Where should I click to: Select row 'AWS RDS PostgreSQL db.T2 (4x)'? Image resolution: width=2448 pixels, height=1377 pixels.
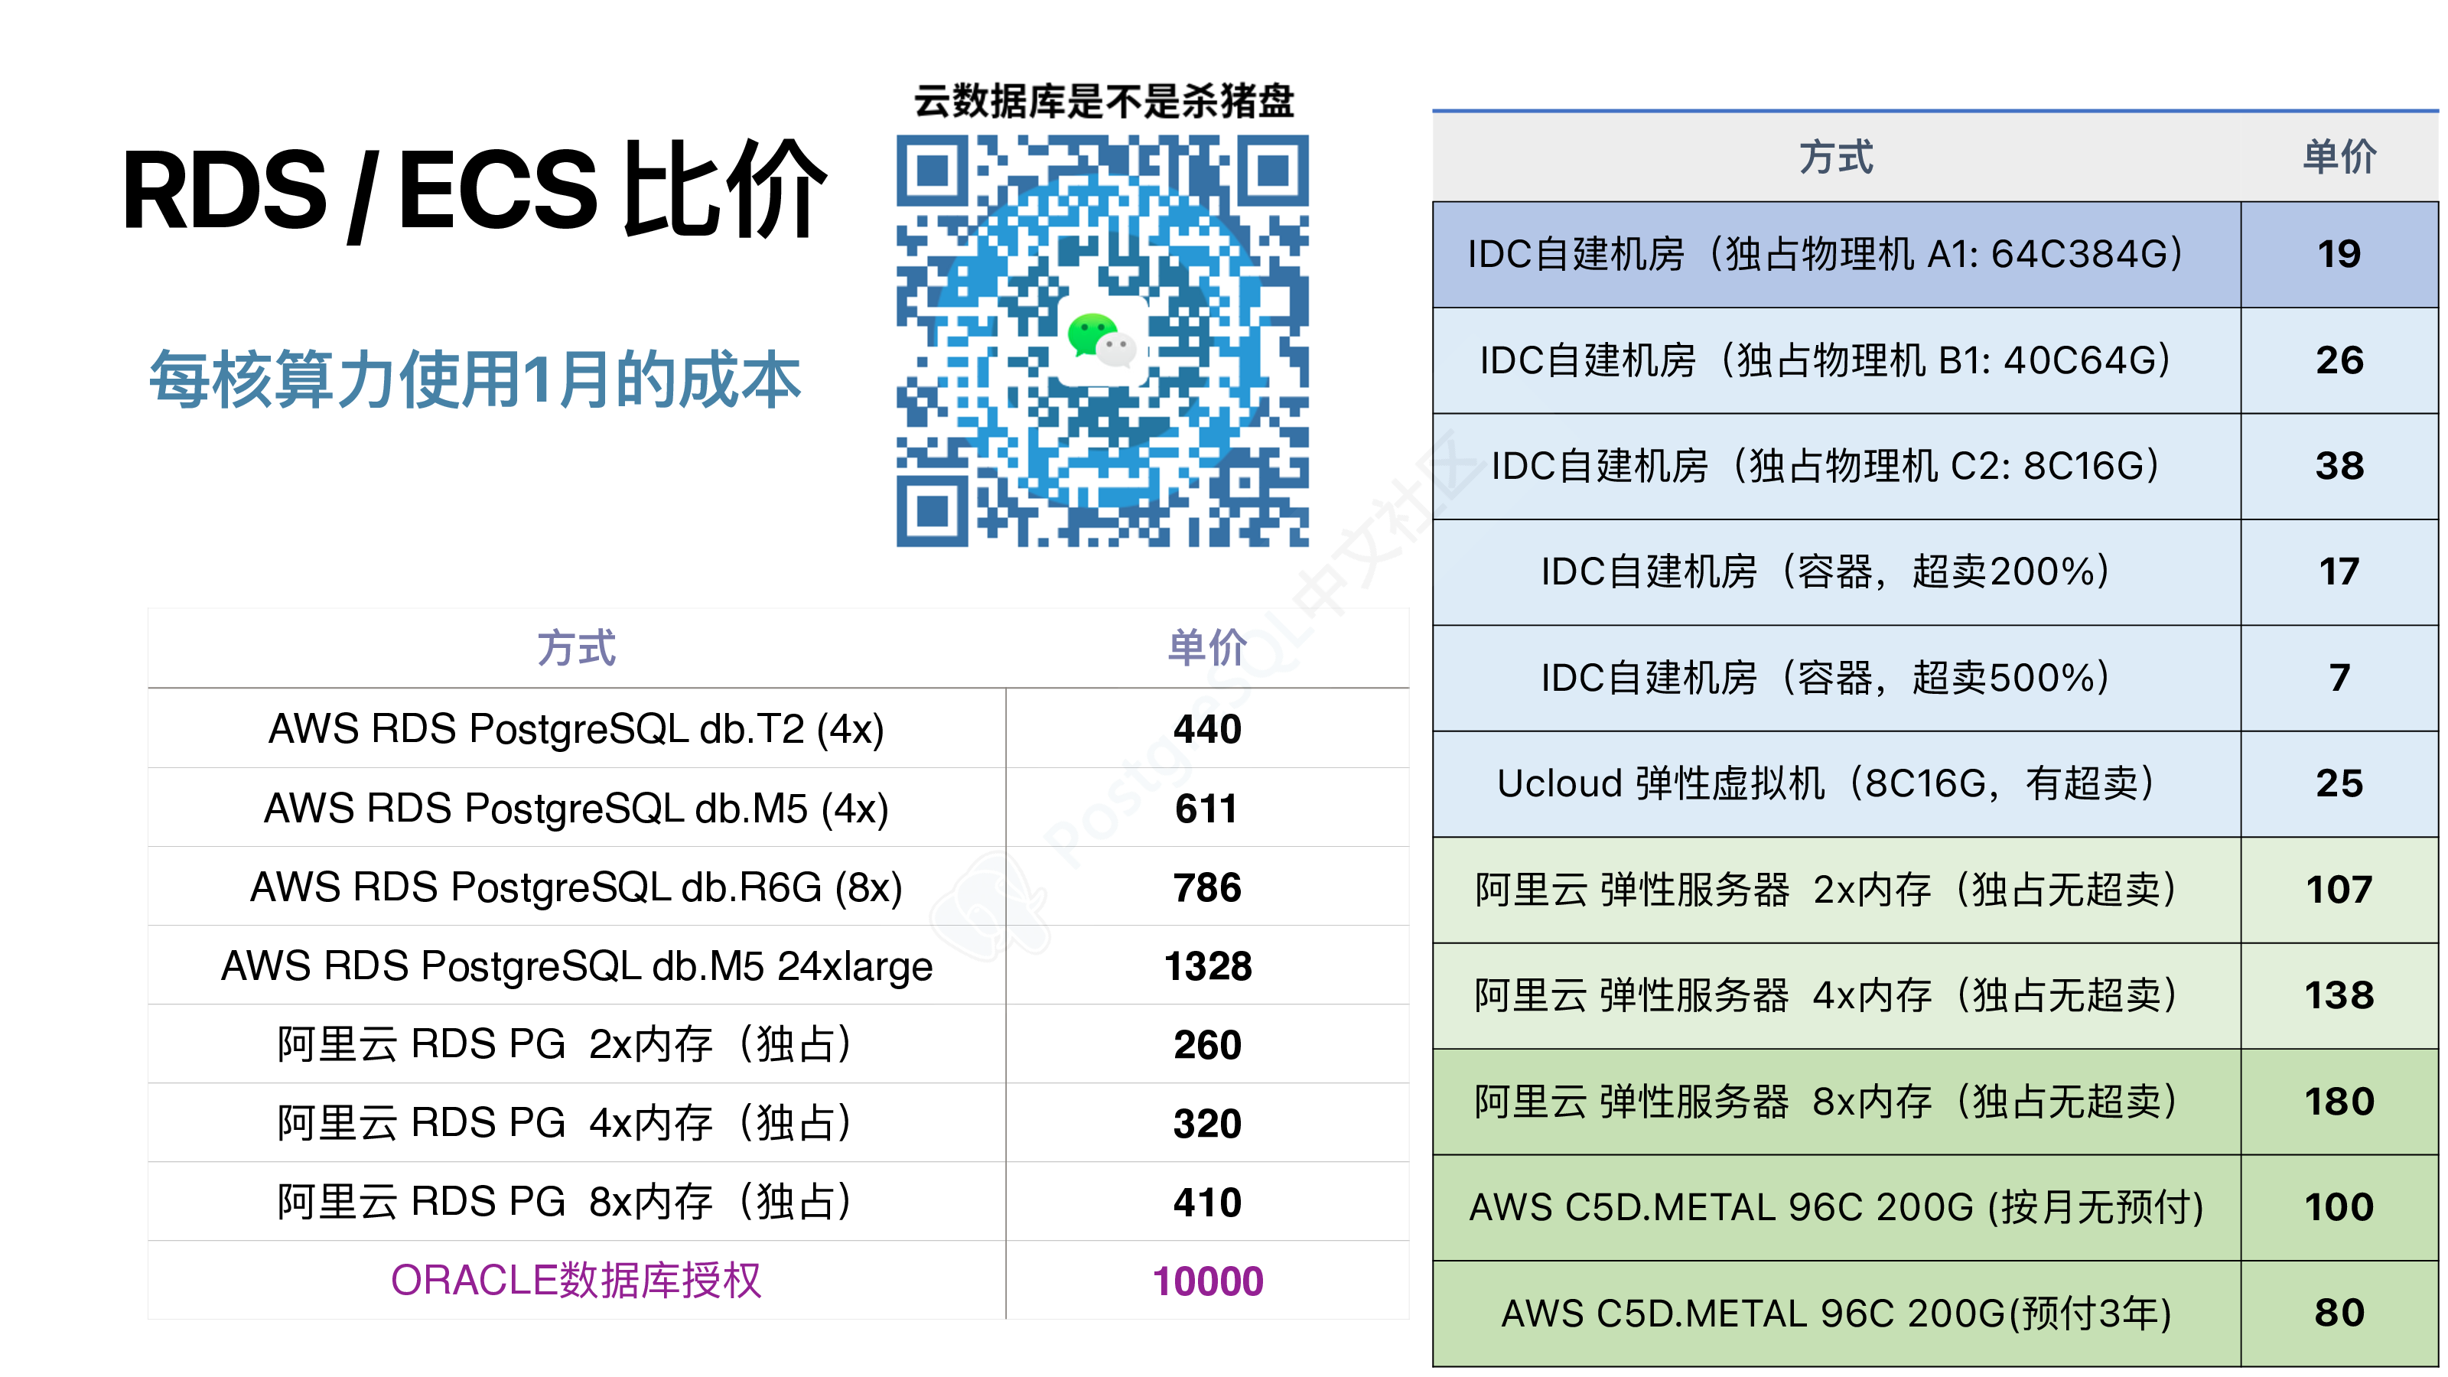[778, 729]
